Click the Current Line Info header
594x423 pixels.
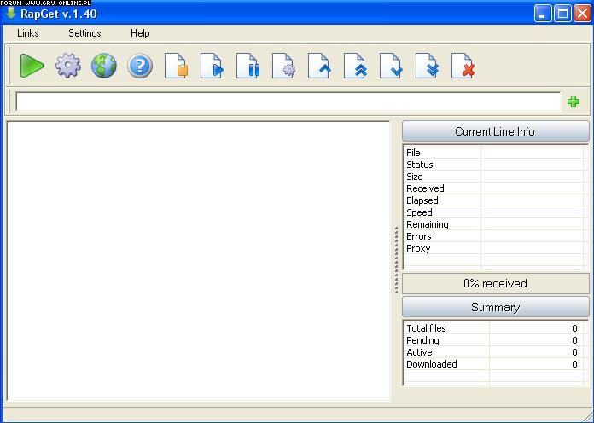(x=496, y=131)
